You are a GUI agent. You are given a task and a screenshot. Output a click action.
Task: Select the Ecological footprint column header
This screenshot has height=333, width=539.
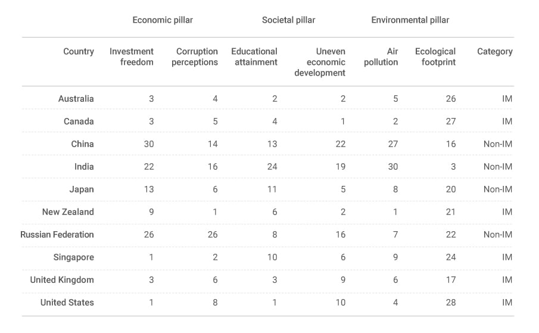(x=435, y=57)
